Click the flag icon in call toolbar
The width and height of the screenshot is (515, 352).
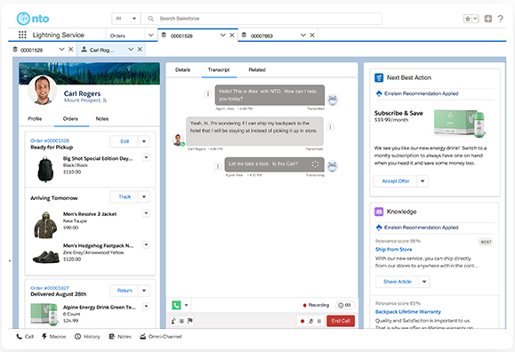tap(190, 321)
